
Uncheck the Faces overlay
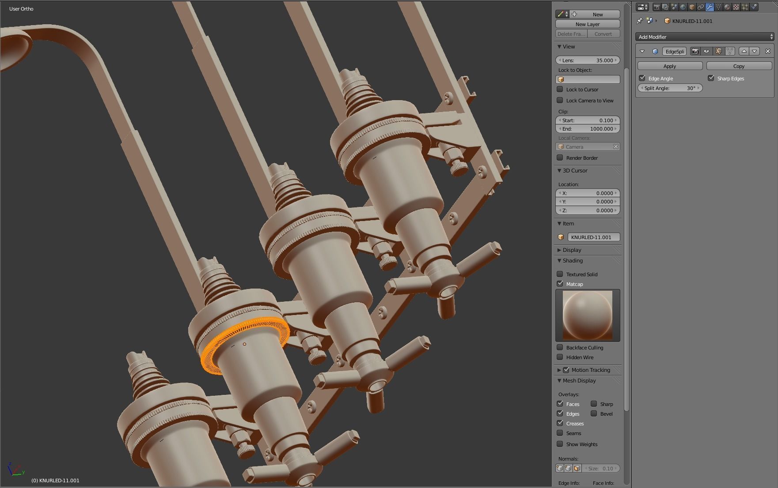(560, 404)
